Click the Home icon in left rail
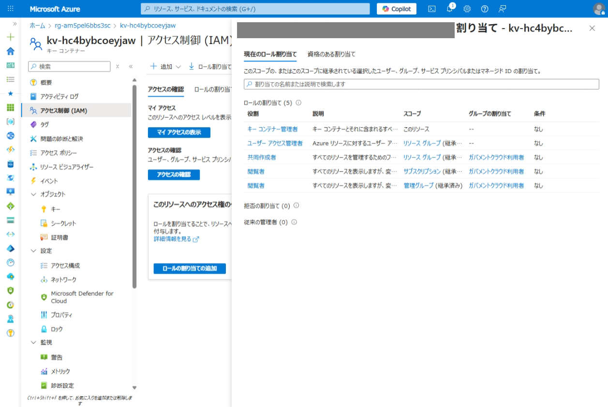 click(10, 51)
